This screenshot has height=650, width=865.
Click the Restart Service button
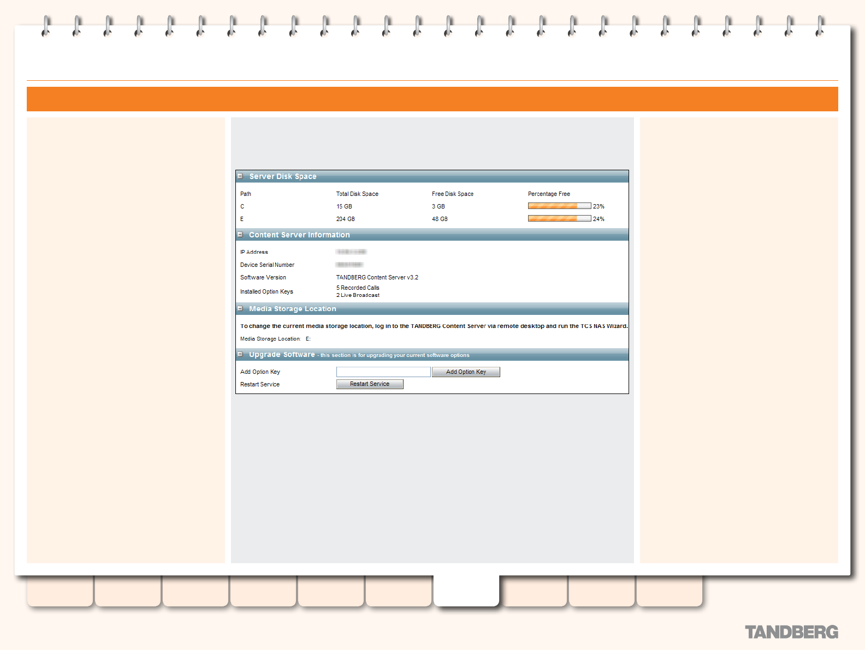(370, 384)
